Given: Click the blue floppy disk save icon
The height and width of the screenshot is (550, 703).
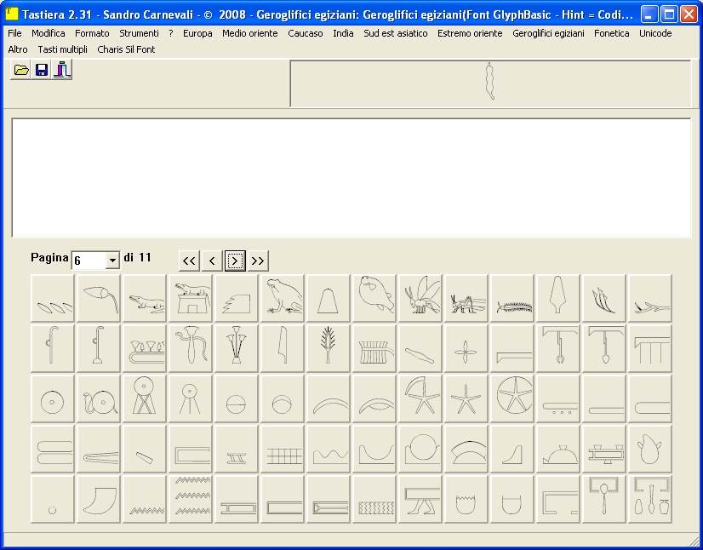Looking at the screenshot, I should tap(42, 71).
